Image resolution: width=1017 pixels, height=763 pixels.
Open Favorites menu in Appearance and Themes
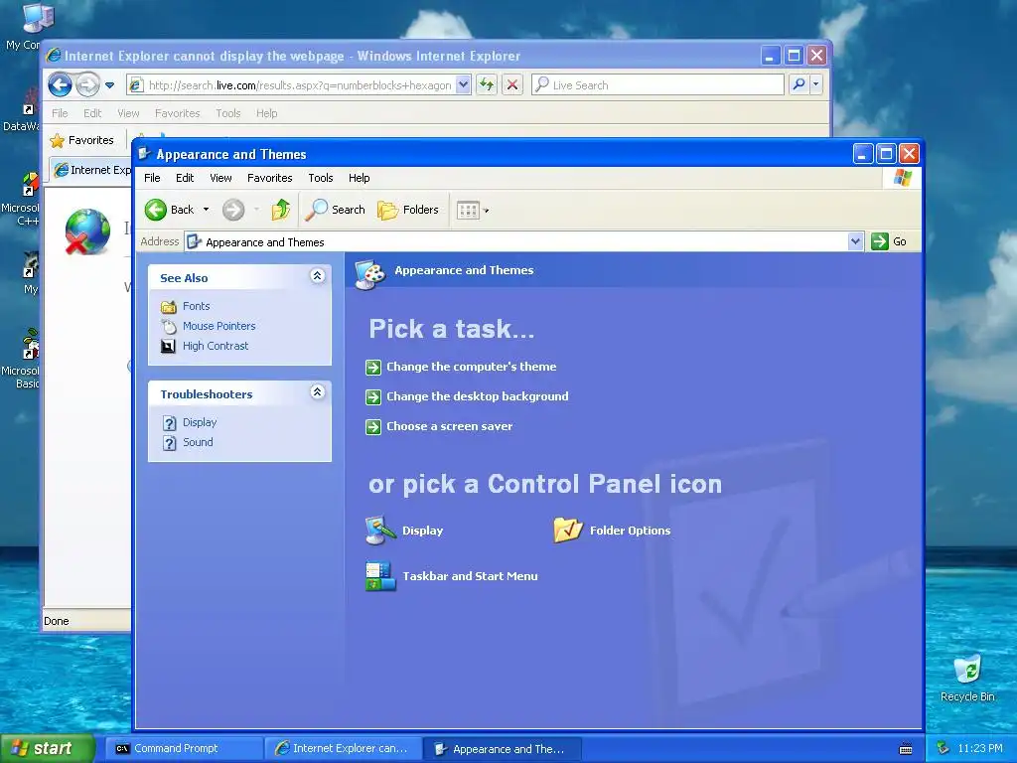pos(270,178)
